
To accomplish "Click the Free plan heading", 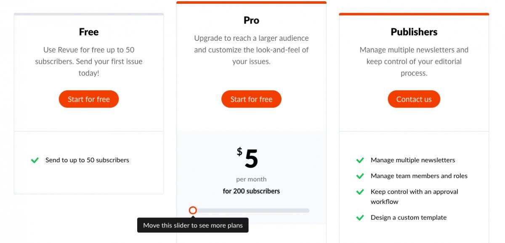I will click(x=89, y=32).
